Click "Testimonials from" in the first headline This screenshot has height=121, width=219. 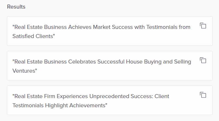(x=168, y=27)
